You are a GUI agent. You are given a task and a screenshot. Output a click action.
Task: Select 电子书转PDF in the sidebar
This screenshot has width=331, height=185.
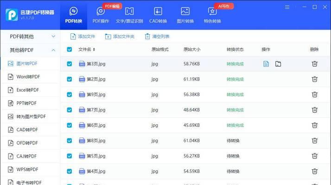tap(30, 182)
